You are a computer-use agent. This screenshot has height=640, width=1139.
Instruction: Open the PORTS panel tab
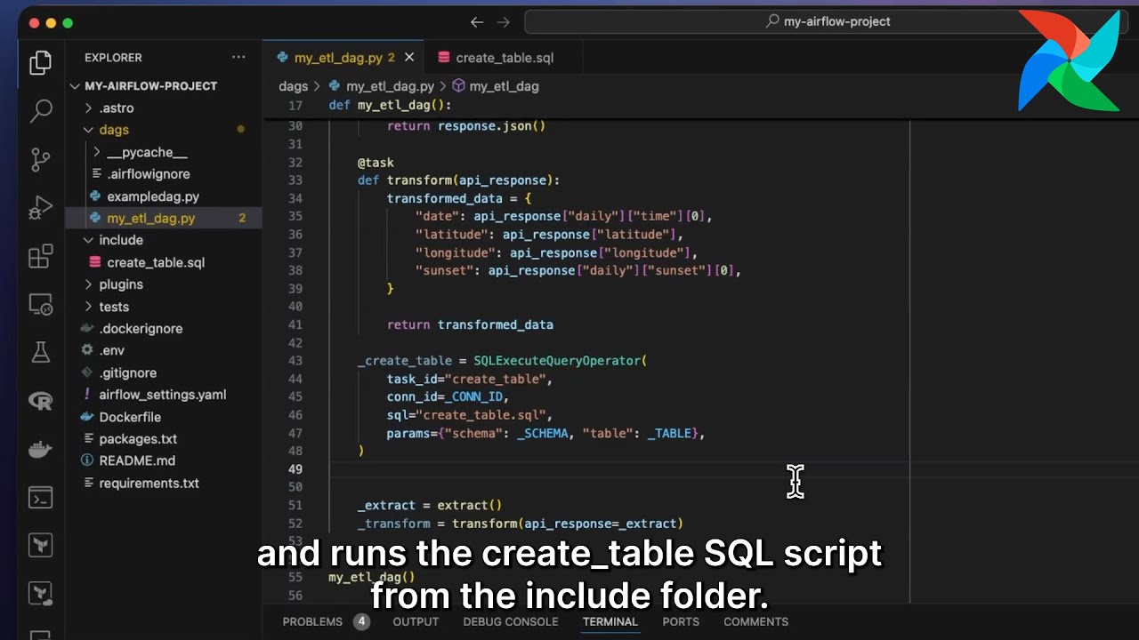coord(681,621)
